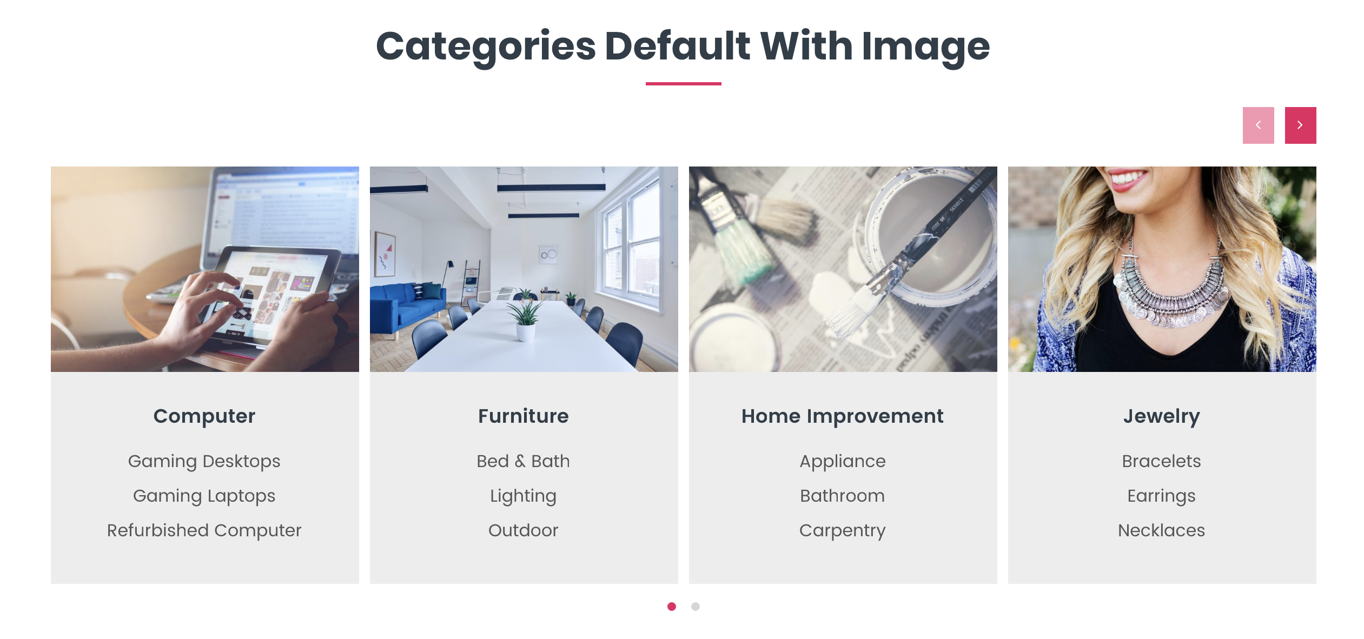Click the right arrow navigation icon
Image resolution: width=1364 pixels, height=639 pixels.
tap(1301, 124)
